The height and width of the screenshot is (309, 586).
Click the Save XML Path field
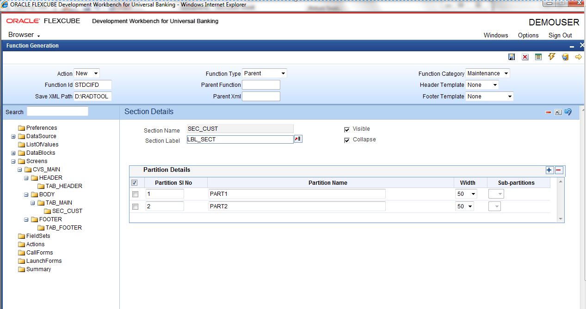93,97
